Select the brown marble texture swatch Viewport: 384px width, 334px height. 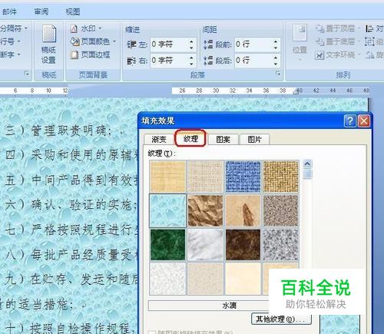(x=243, y=245)
